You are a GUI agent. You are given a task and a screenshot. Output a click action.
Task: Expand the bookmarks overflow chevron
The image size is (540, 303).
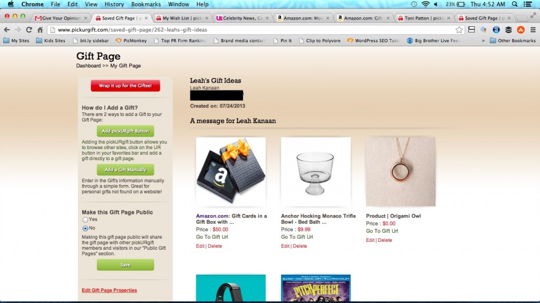(x=483, y=41)
